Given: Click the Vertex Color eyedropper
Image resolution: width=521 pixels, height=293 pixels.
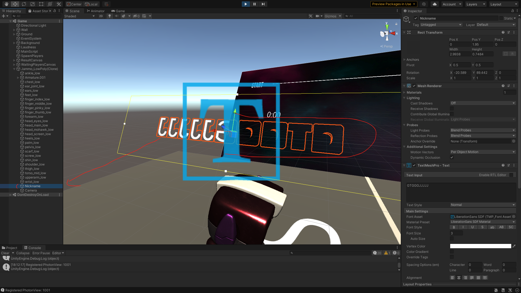Looking at the screenshot, I should (514, 246).
